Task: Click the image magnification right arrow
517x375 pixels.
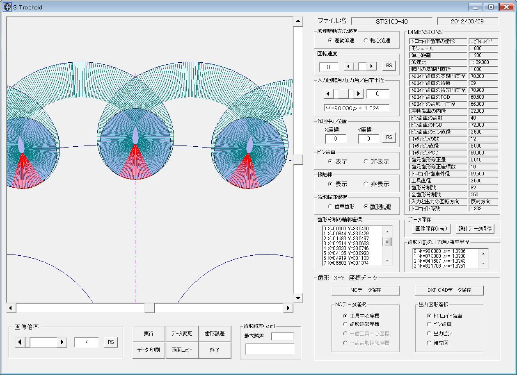Action: tap(62, 342)
